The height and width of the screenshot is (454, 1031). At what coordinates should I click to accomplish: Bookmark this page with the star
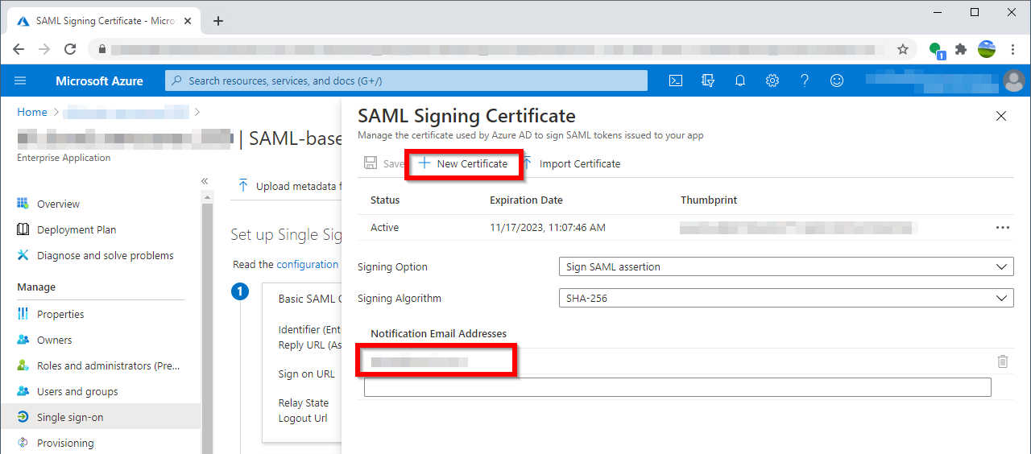click(903, 49)
